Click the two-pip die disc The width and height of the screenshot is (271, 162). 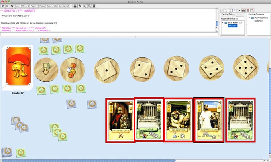pos(142,69)
